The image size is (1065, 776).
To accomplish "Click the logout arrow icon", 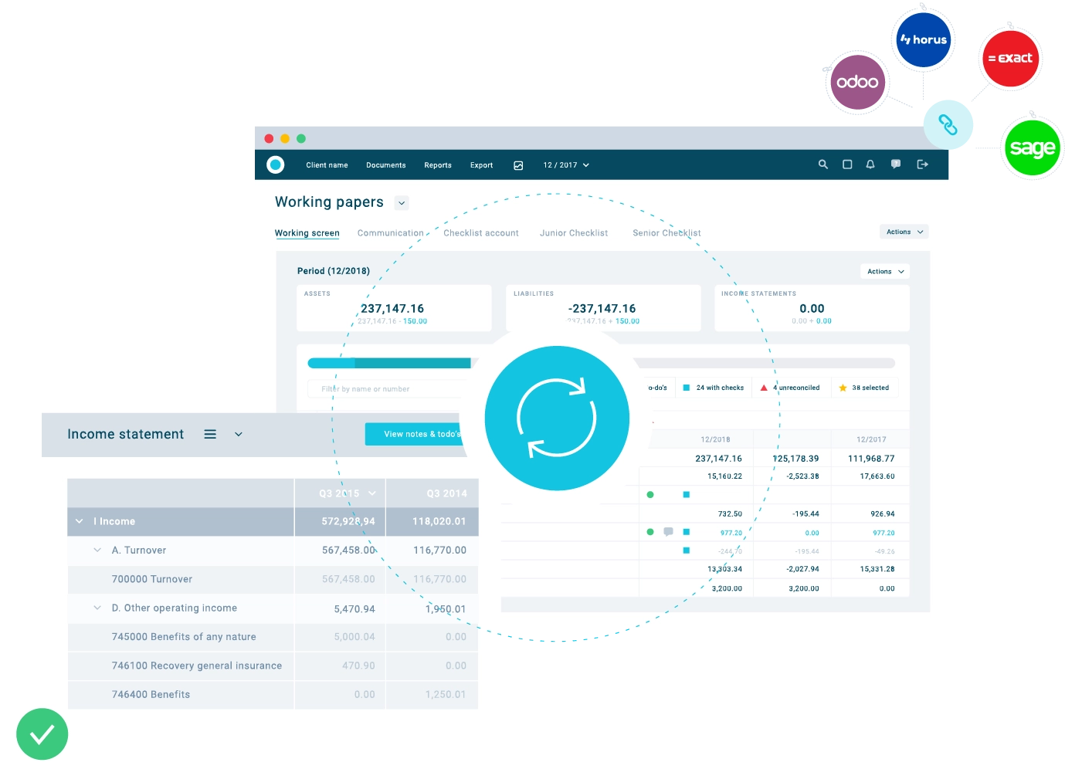I will (x=922, y=164).
